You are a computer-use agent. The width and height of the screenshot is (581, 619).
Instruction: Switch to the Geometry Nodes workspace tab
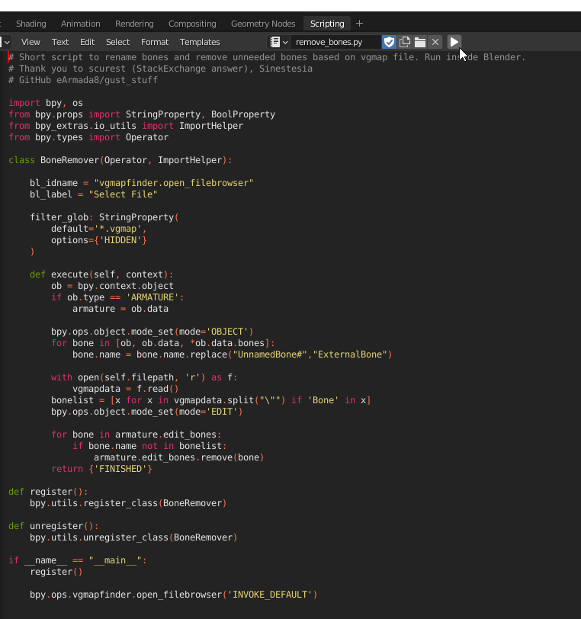[x=263, y=24]
